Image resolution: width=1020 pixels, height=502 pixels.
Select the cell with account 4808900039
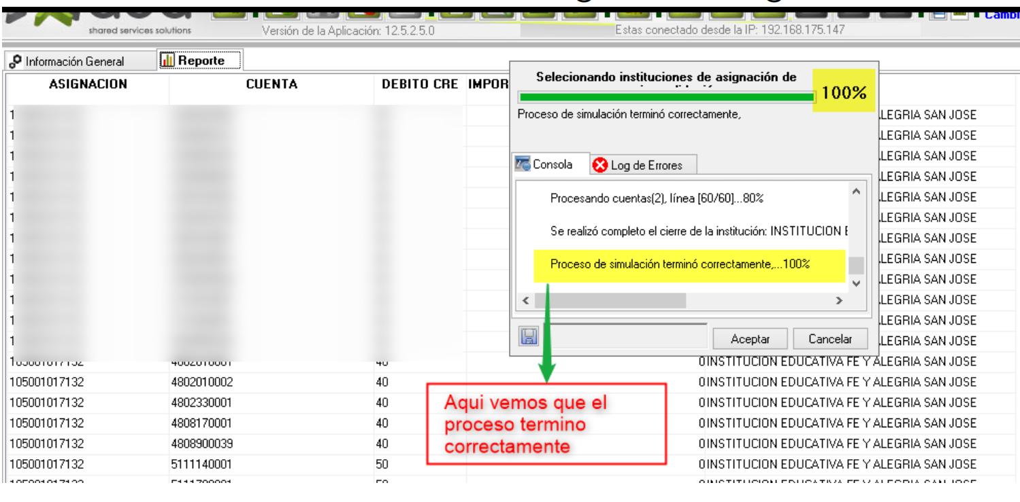(x=201, y=444)
